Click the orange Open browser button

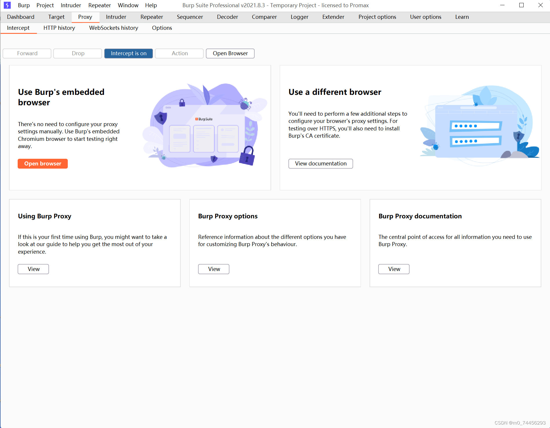tap(43, 163)
